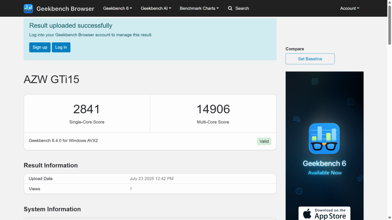Click the Views row label
Viewport: 392px width, 220px height.
pos(34,189)
